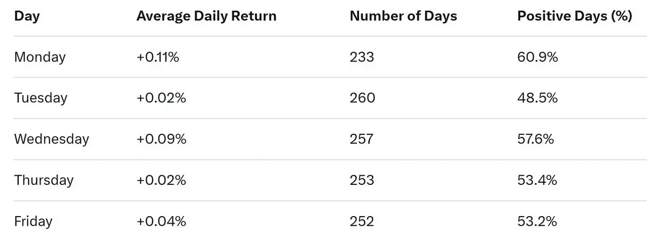Select Friday's +0.04% return value

(161, 221)
